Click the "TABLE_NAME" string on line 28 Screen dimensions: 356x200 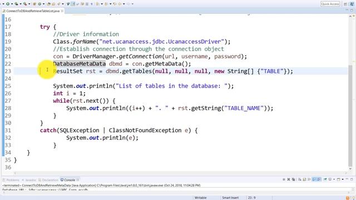click(244, 108)
